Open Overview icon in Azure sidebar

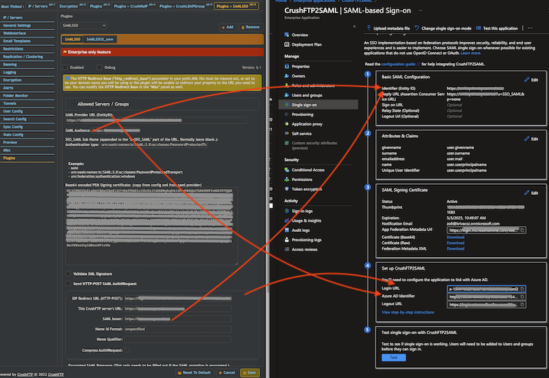[x=287, y=35]
